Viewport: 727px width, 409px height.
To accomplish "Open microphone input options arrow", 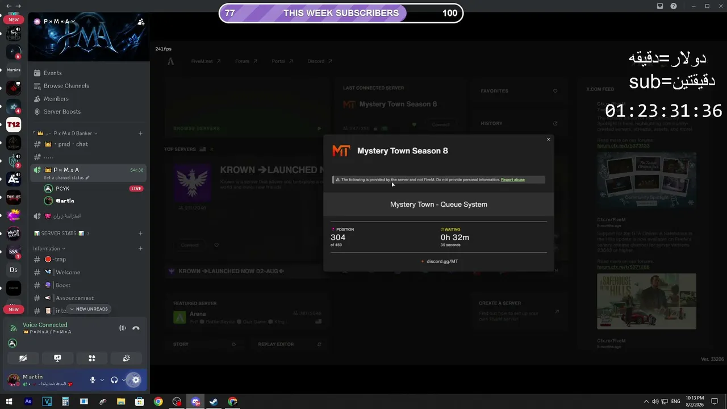I will point(102,380).
